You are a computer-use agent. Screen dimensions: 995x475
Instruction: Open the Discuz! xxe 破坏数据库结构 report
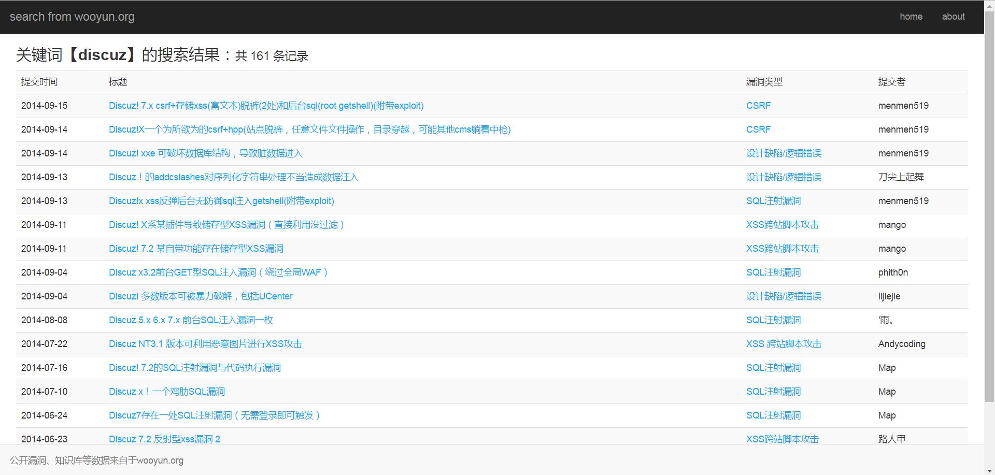point(205,153)
